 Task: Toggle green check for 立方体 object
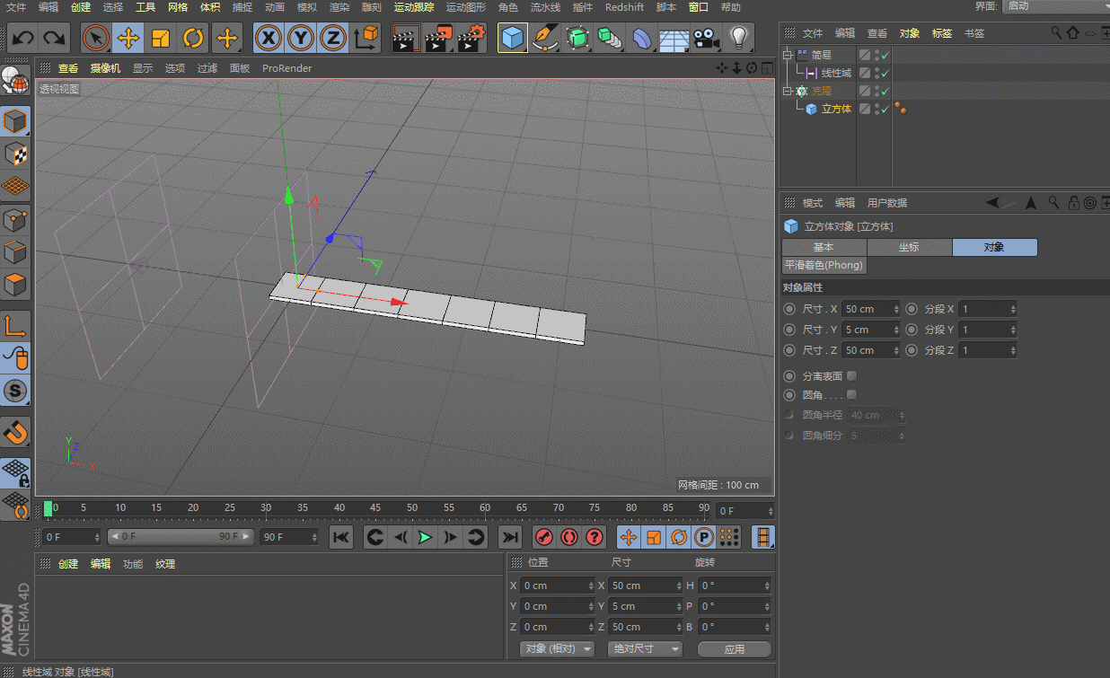885,109
